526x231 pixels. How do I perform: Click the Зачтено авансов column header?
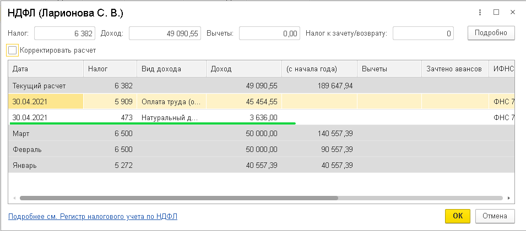click(x=455, y=69)
